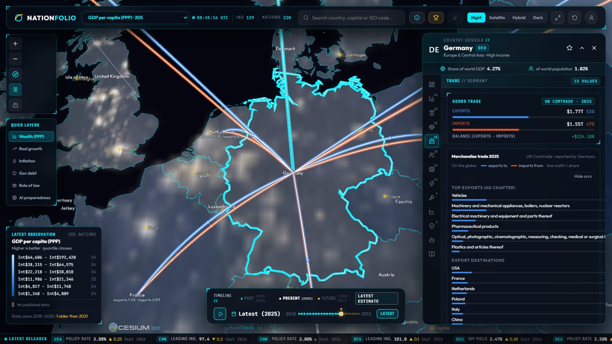
Task: Switch basemap to Night
Action: (x=476, y=18)
